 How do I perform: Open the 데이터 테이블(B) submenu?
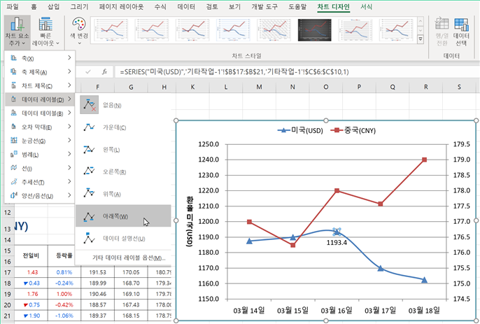click(40, 113)
